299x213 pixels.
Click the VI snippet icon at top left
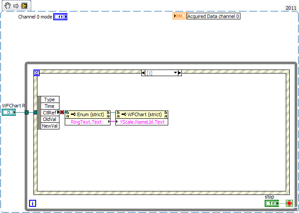coord(24,6)
